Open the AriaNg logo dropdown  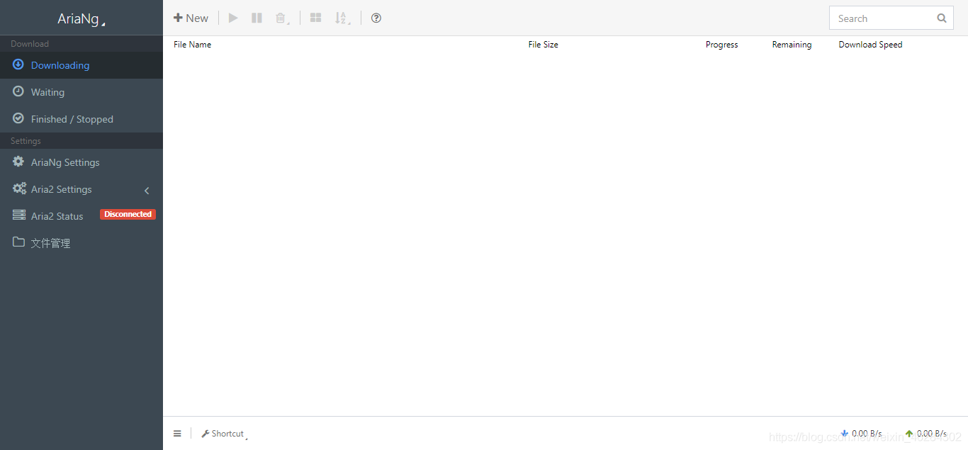click(x=81, y=19)
